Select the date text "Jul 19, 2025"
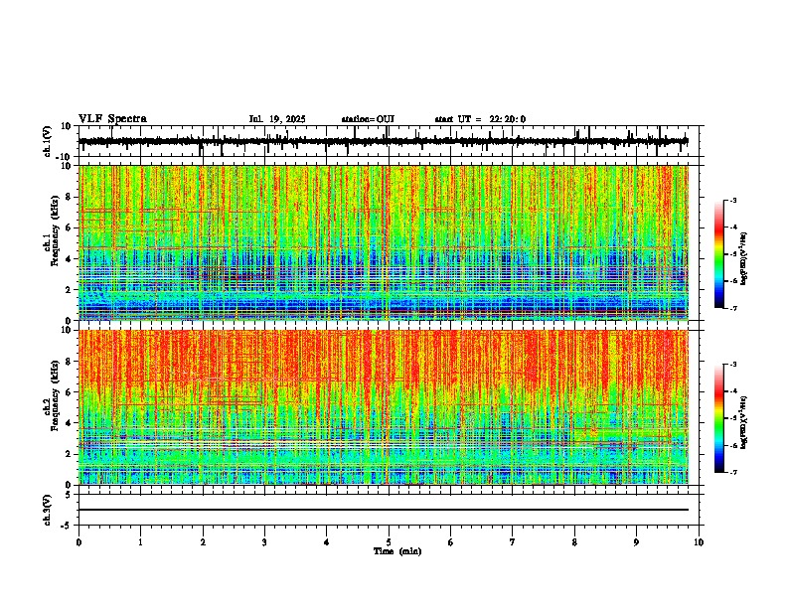This screenshot has width=787, height=608. click(277, 119)
